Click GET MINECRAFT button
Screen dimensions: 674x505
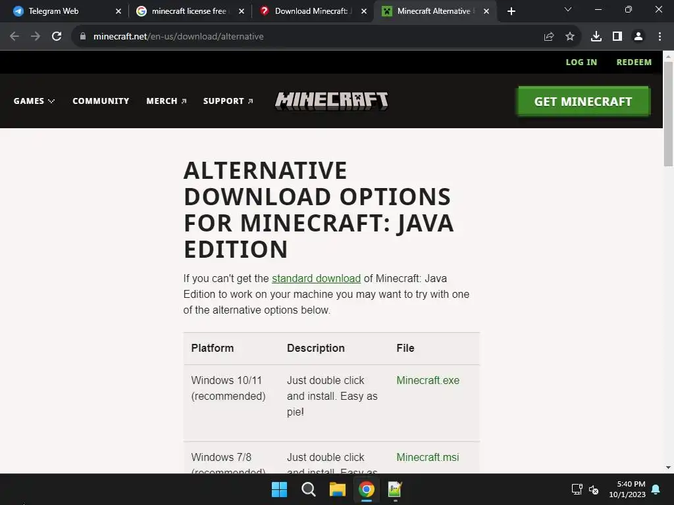point(584,101)
